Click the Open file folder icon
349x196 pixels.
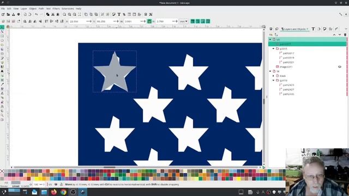point(8,15)
